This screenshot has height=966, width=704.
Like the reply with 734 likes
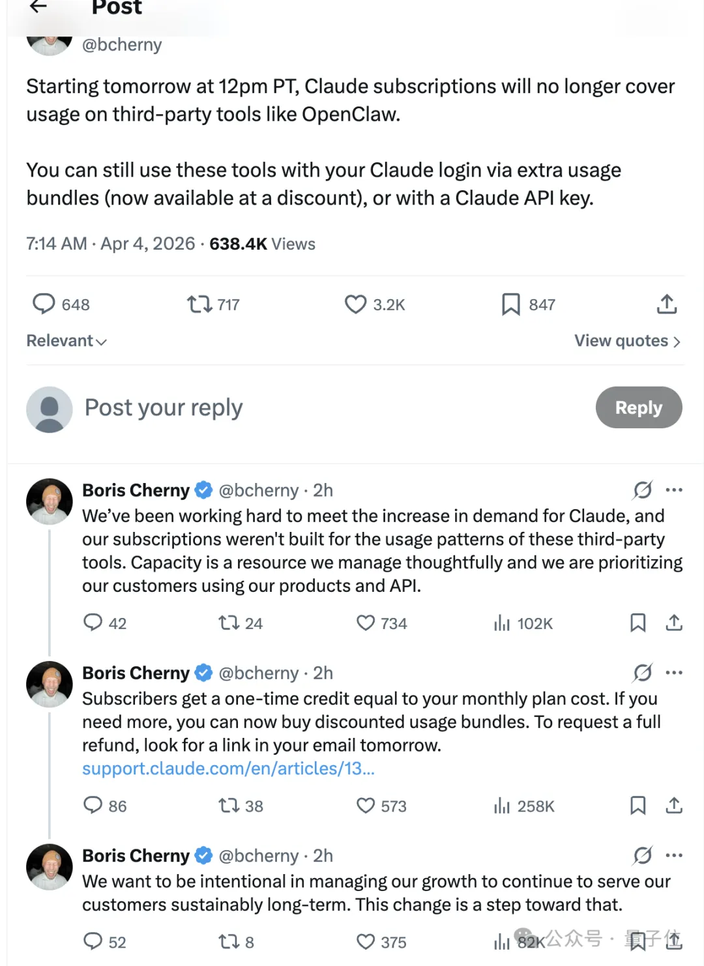click(366, 623)
